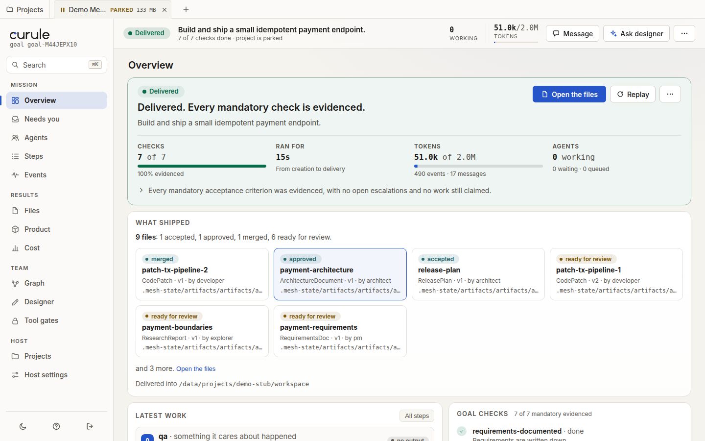Open the new tab plus button
The image size is (705, 441).
(x=186, y=9)
